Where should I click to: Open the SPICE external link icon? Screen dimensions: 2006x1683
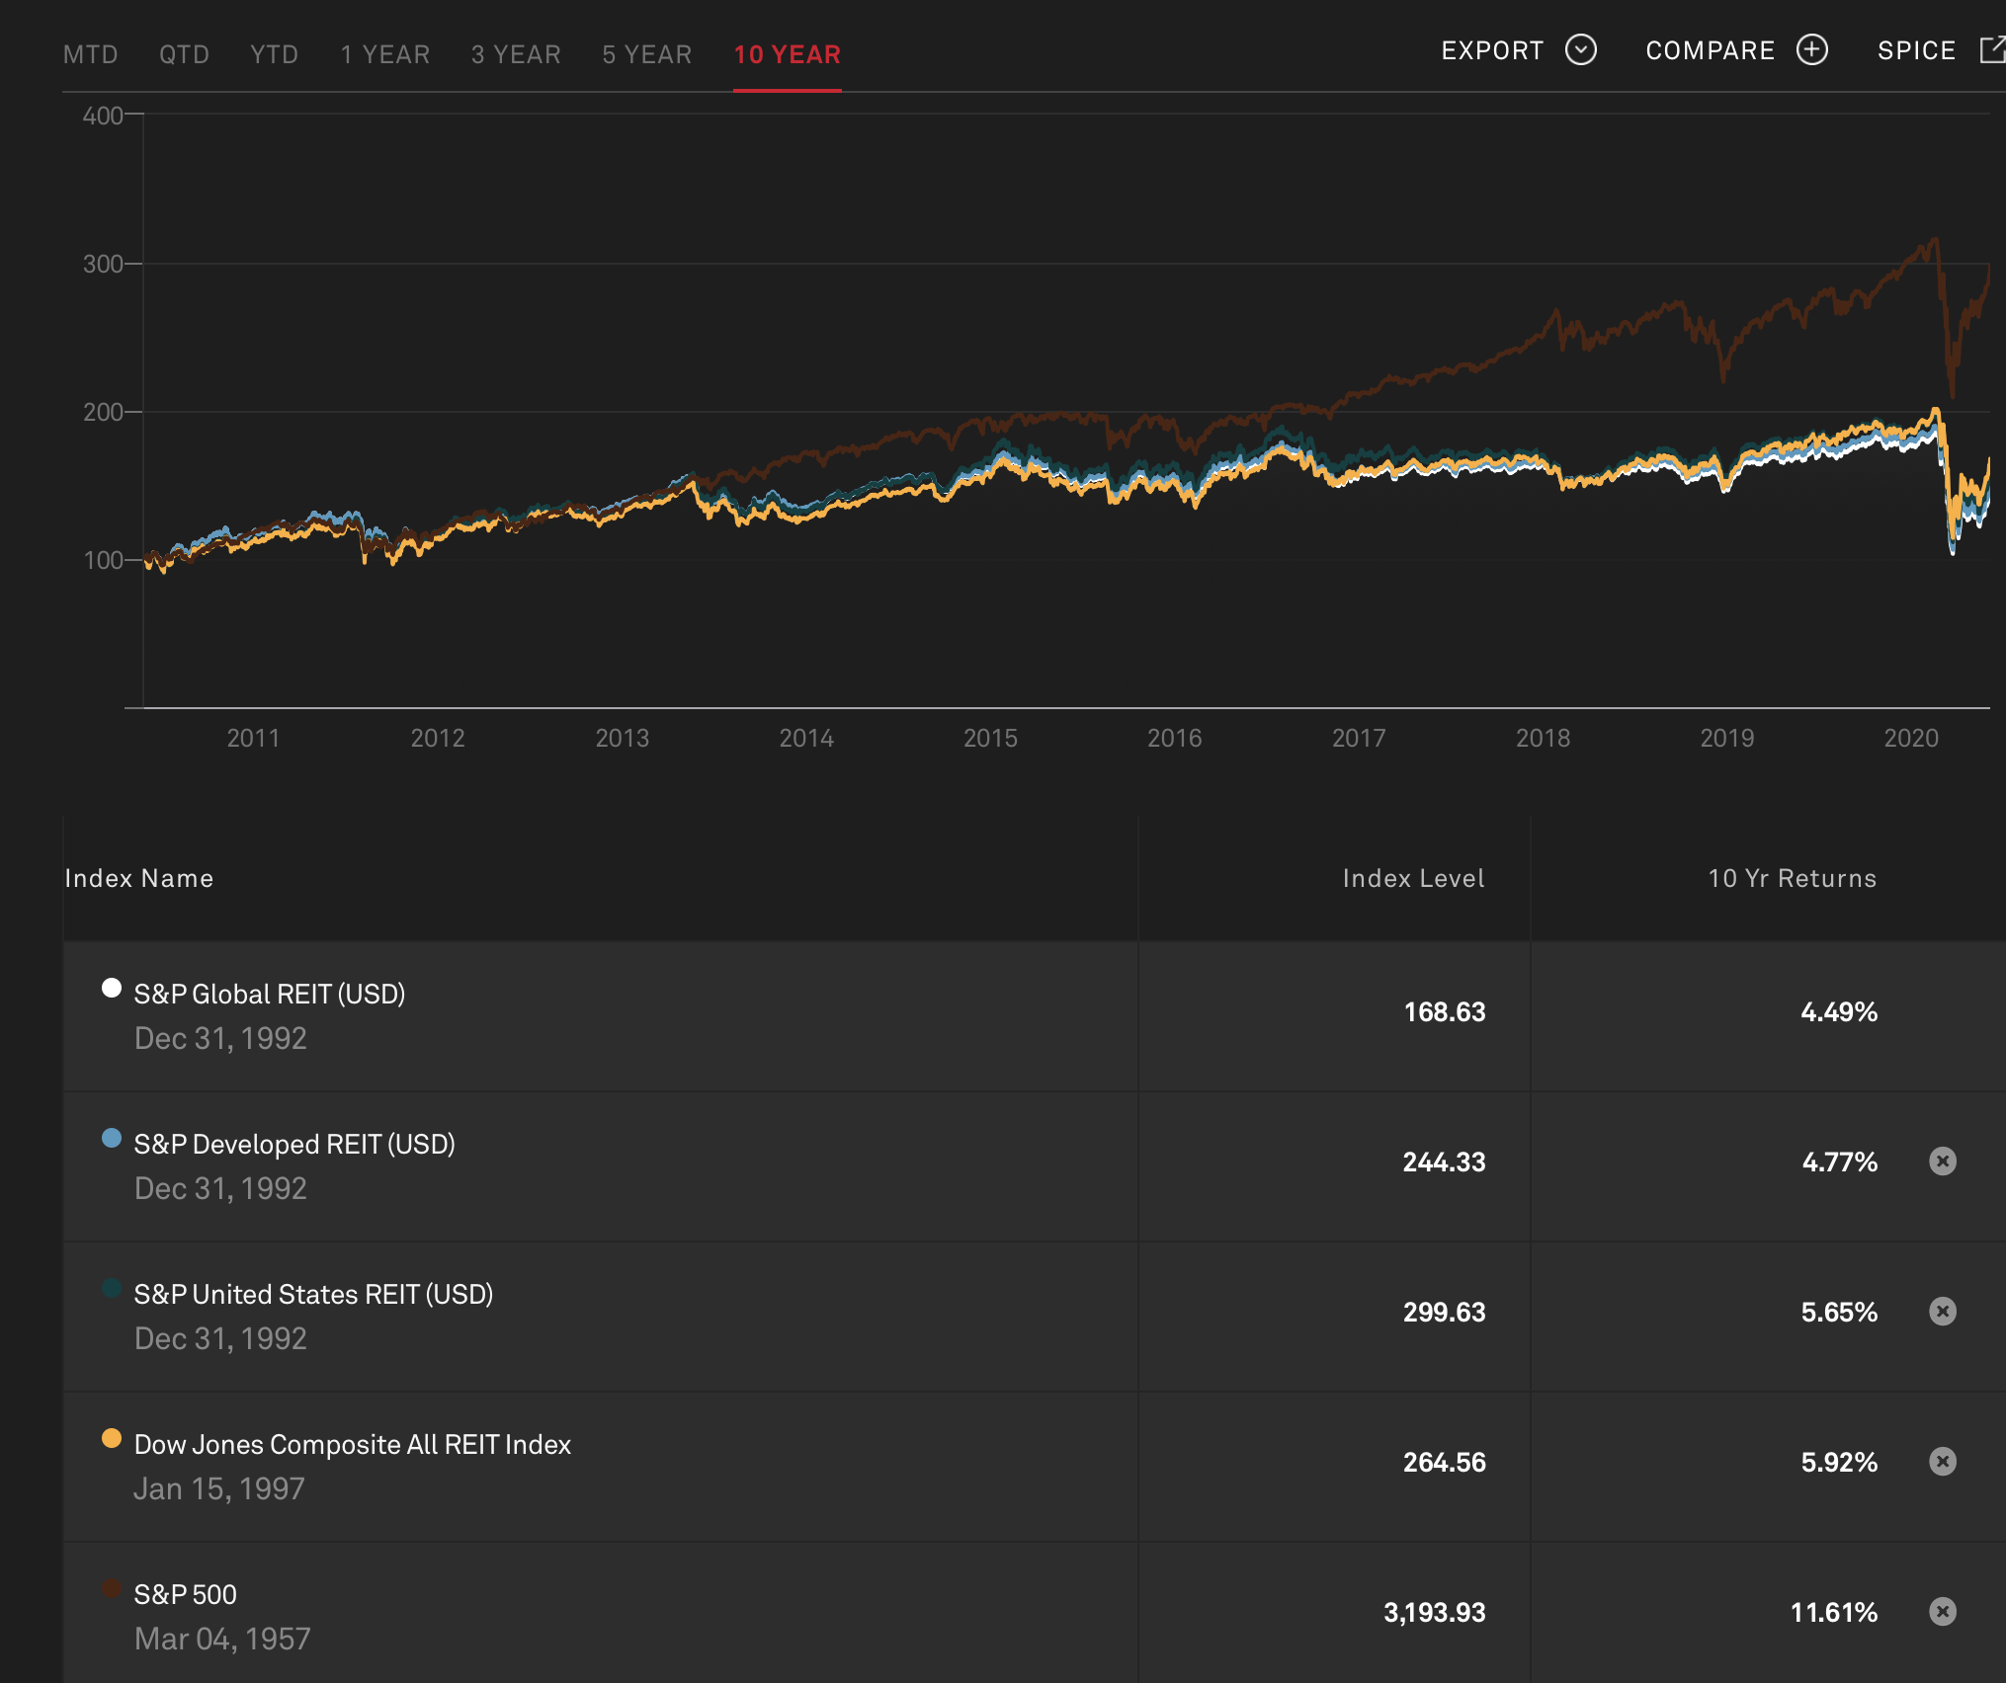click(x=1993, y=49)
